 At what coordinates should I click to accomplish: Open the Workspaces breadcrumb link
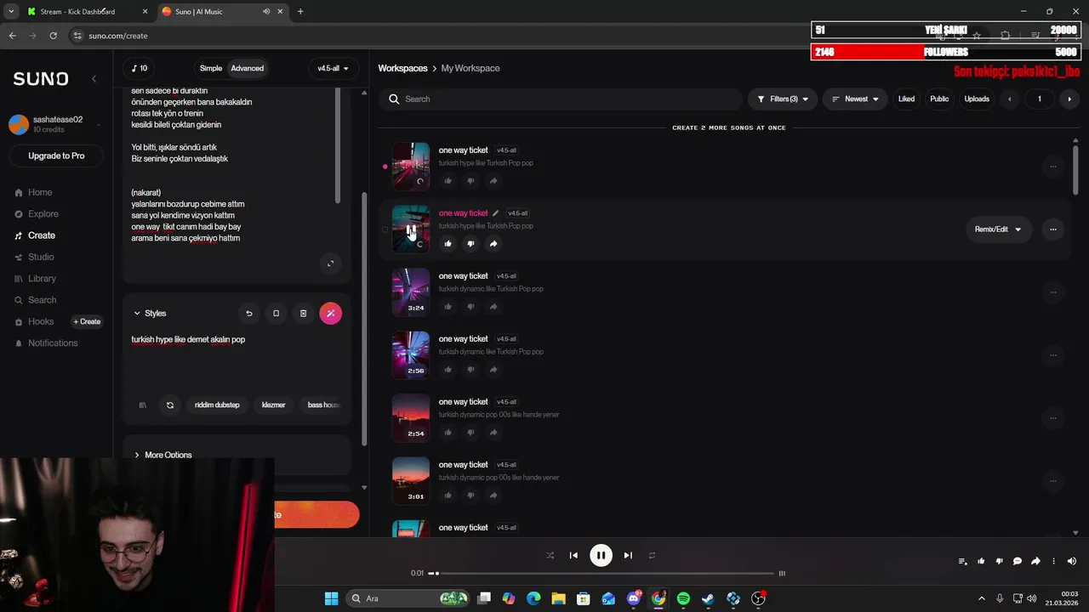click(x=403, y=68)
